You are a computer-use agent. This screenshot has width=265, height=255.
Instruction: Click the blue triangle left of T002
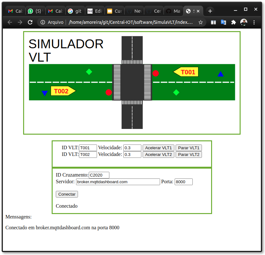tap(45, 93)
